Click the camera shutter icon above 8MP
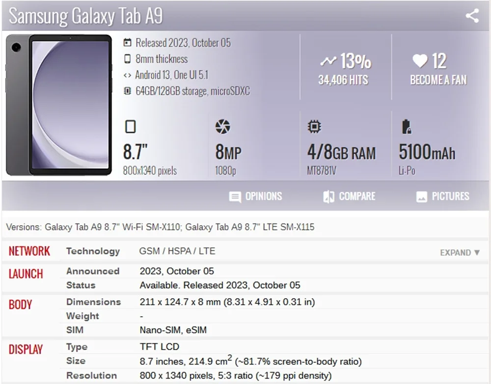Viewport: 491px width, 384px height. click(222, 127)
